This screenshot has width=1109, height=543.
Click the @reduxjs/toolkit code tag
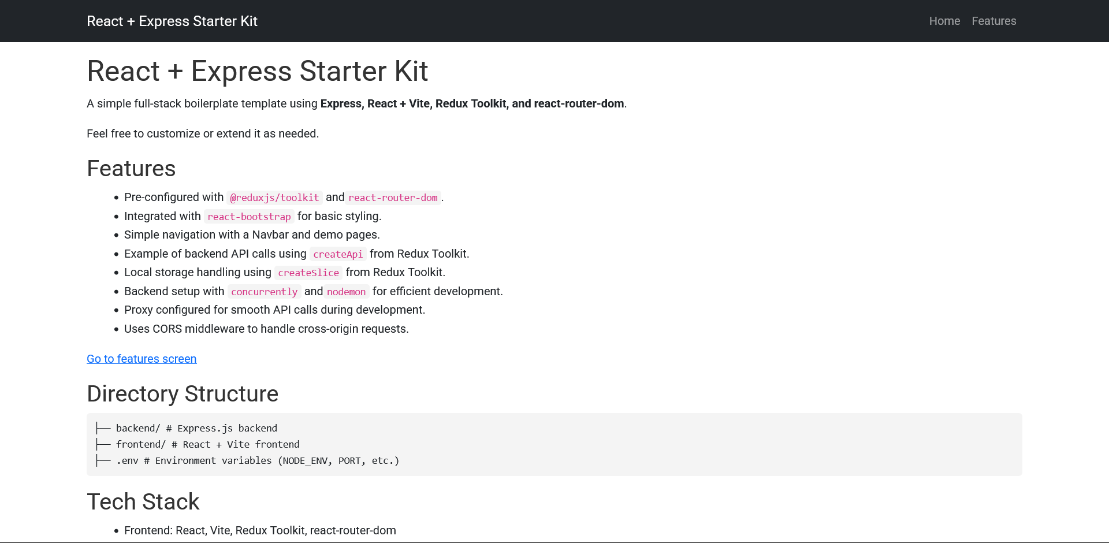point(274,198)
